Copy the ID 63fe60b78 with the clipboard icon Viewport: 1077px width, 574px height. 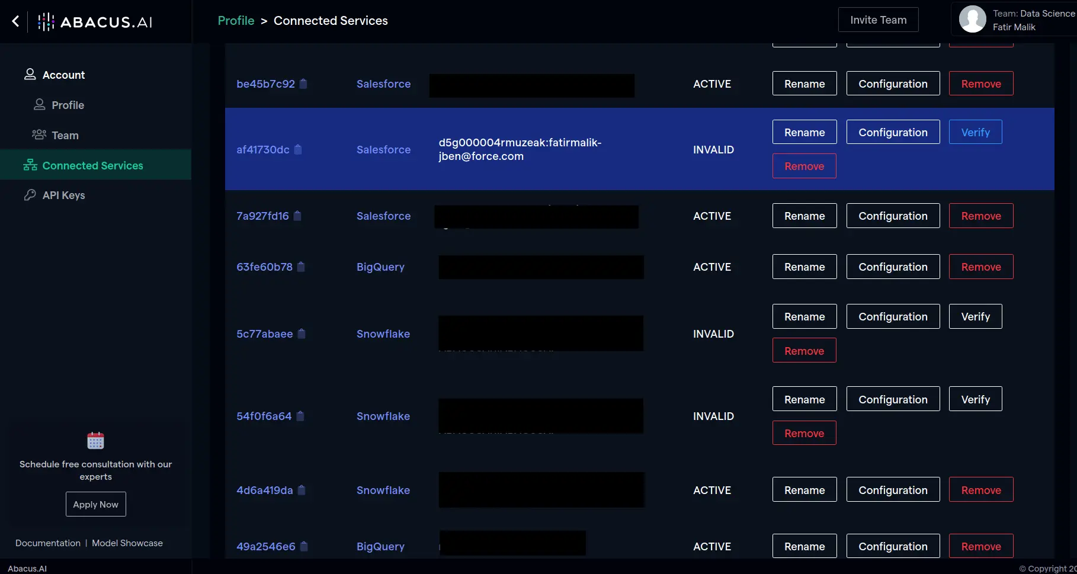click(x=301, y=267)
